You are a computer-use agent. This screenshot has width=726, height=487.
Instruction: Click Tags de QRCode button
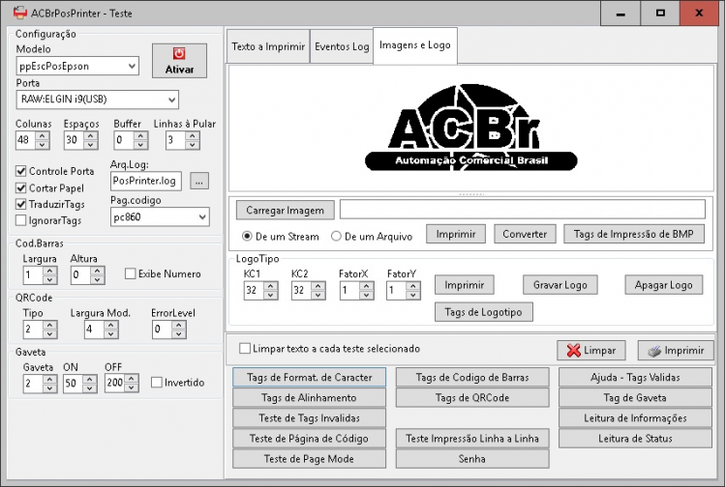click(x=472, y=398)
